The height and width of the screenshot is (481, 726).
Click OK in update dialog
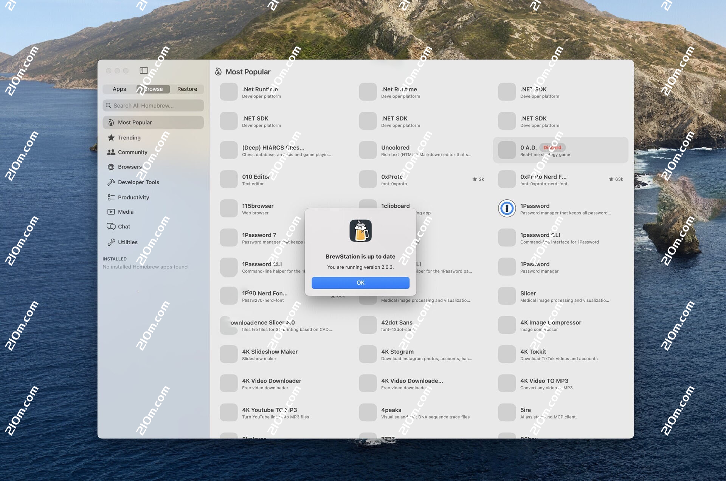(x=360, y=283)
